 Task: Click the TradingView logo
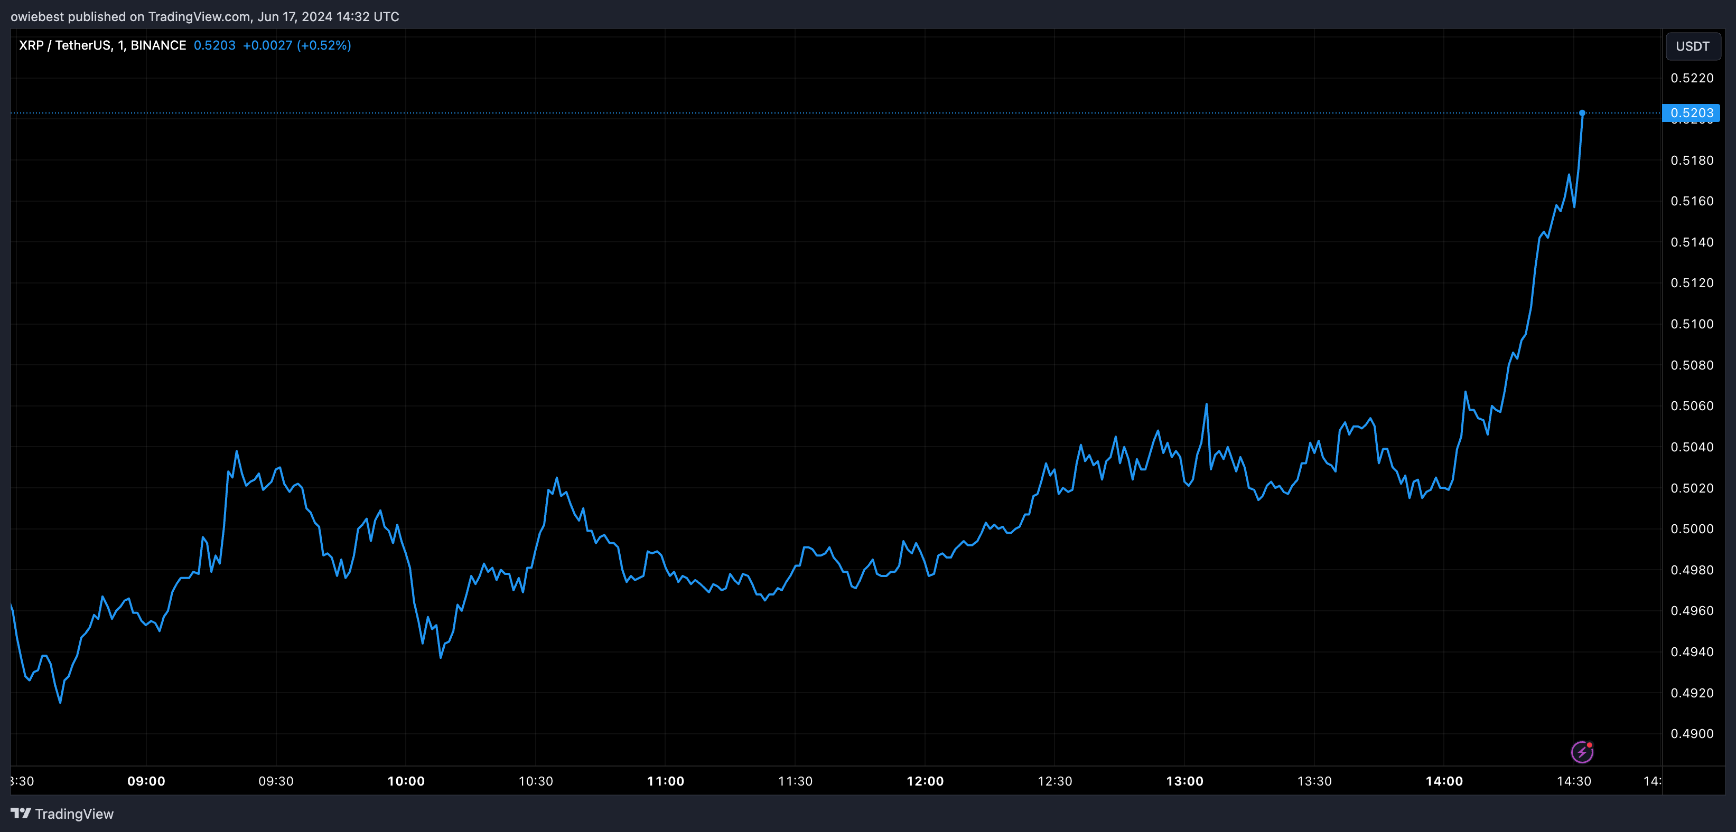(x=62, y=814)
